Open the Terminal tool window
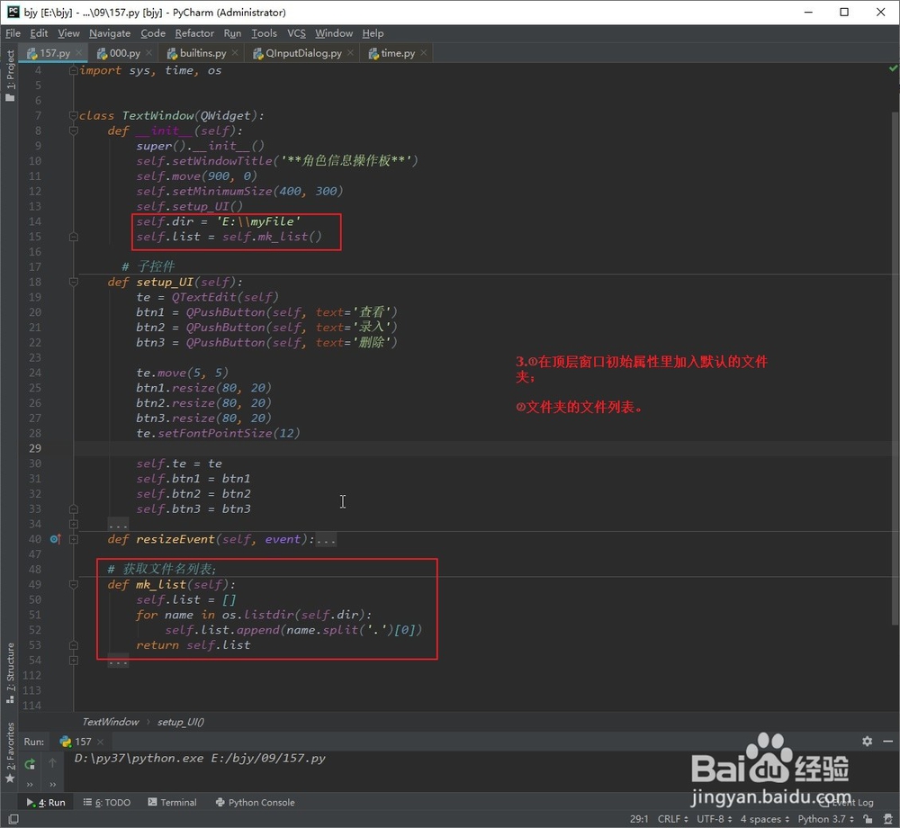900x828 pixels. point(172,802)
